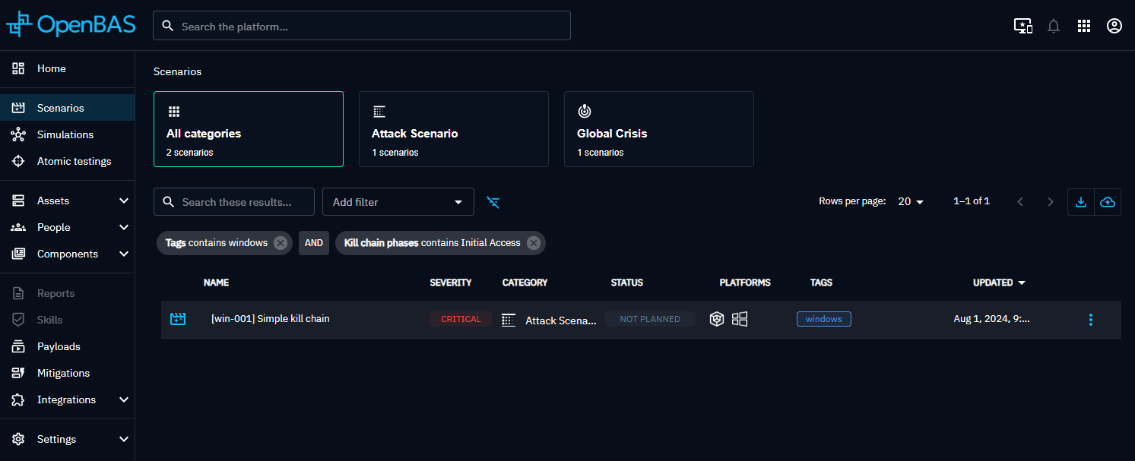Open the [win-001] Simple kill chain scenario
This screenshot has width=1135, height=461.
[270, 319]
